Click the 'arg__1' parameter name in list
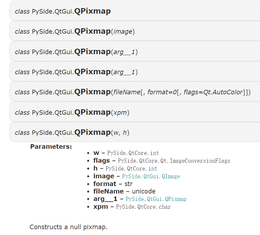The image size is (260, 235). pyautogui.click(x=105, y=199)
